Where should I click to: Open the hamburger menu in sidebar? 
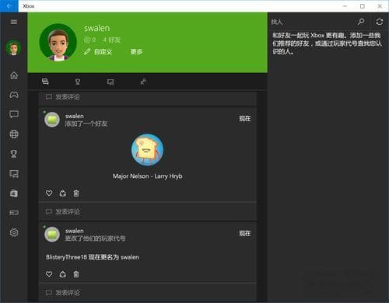(x=14, y=22)
